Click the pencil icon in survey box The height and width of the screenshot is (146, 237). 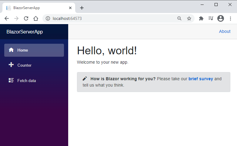85,78
